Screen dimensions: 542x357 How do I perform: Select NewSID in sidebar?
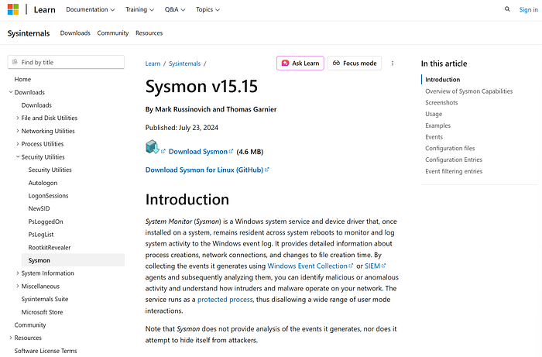[39, 208]
